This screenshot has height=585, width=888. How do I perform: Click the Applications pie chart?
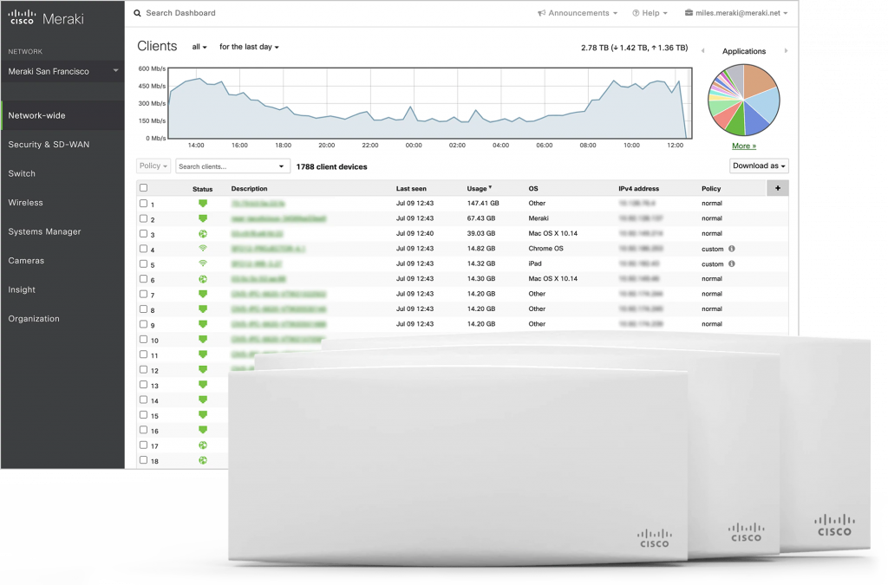[744, 100]
